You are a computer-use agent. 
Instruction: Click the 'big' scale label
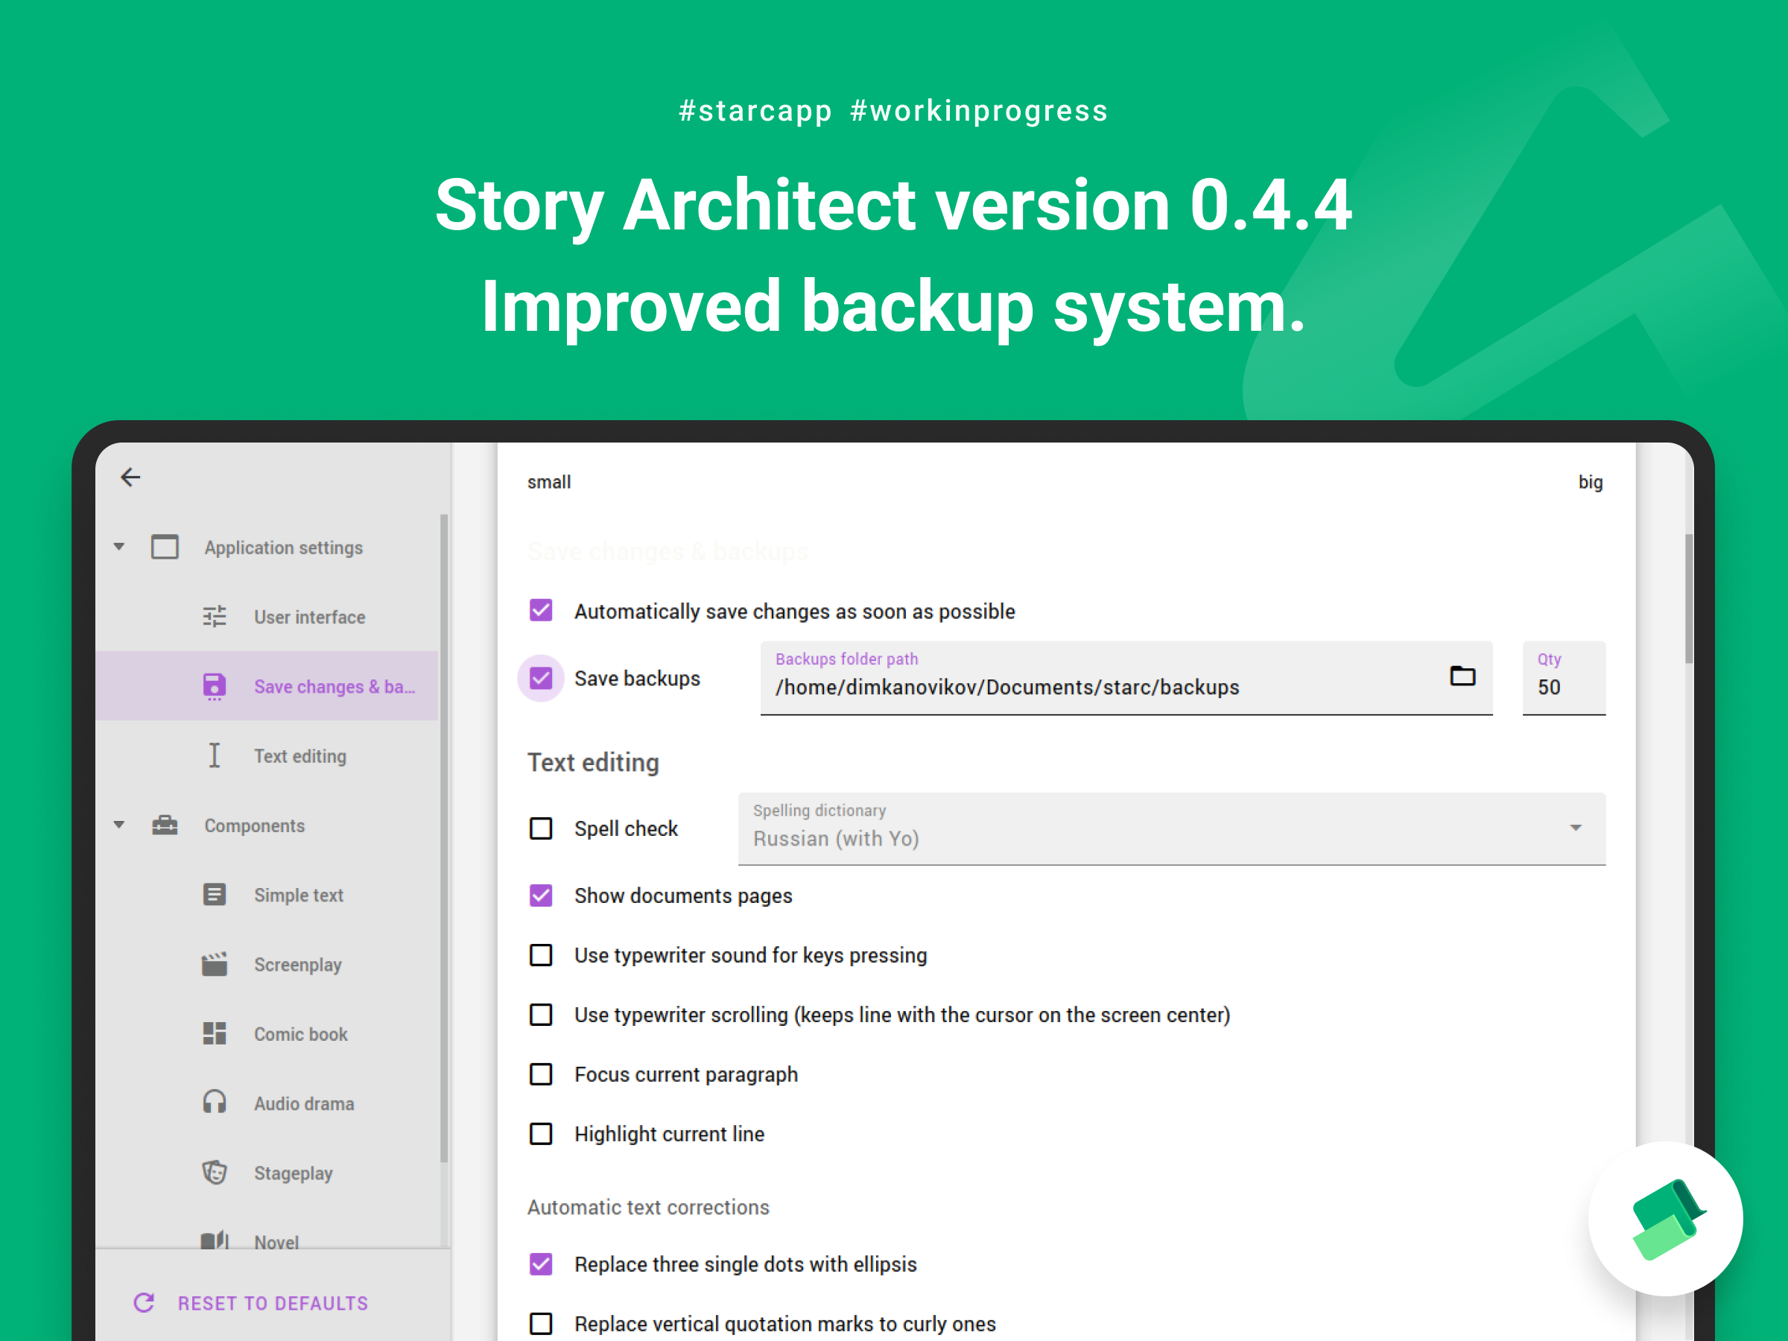[1590, 482]
